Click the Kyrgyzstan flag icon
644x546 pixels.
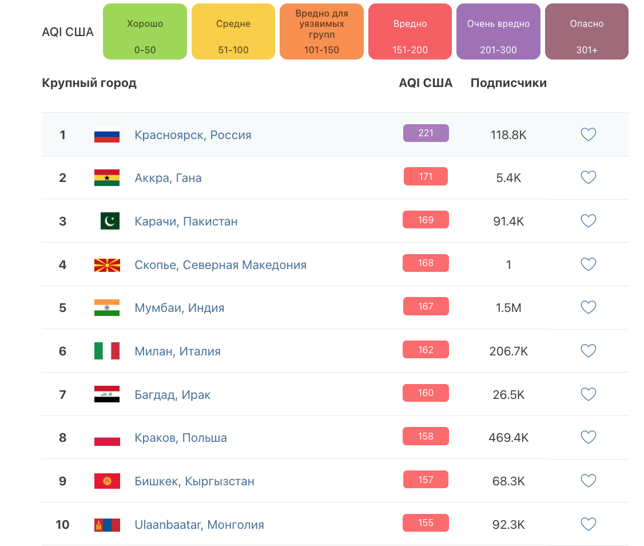click(x=107, y=481)
